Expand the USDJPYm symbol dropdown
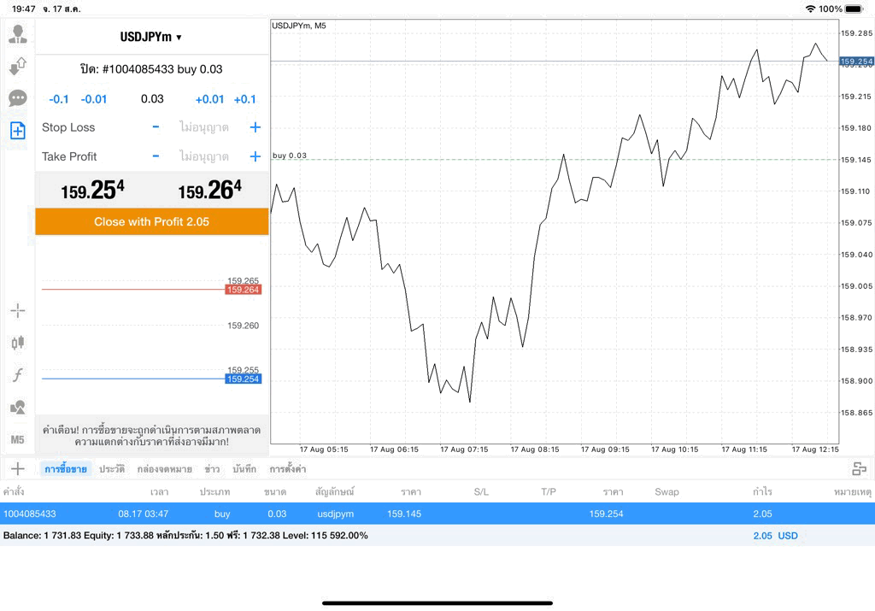The width and height of the screenshot is (875, 611). [151, 37]
